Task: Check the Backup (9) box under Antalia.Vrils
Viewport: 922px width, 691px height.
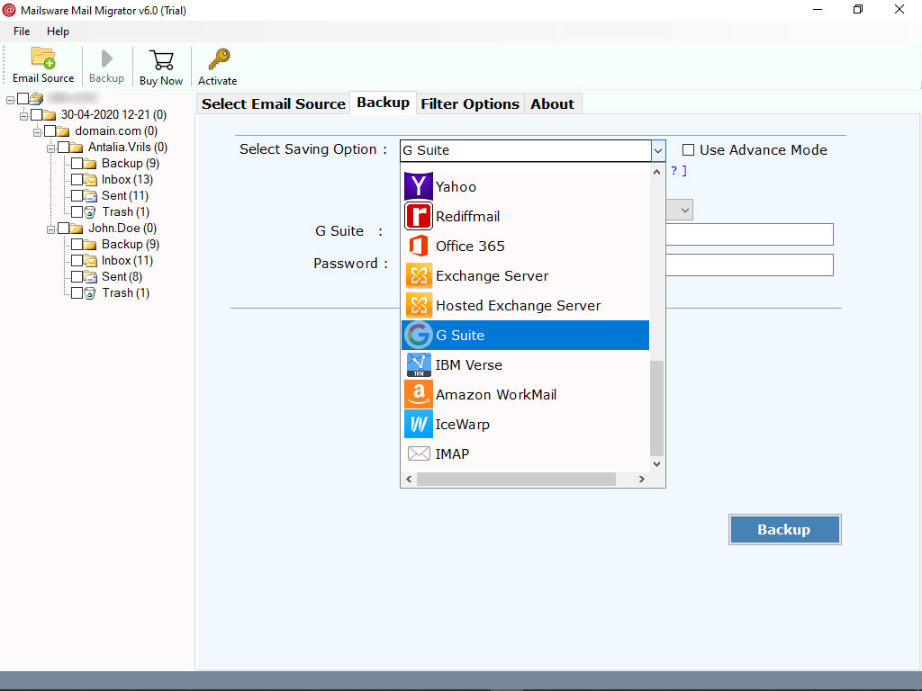Action: click(77, 164)
